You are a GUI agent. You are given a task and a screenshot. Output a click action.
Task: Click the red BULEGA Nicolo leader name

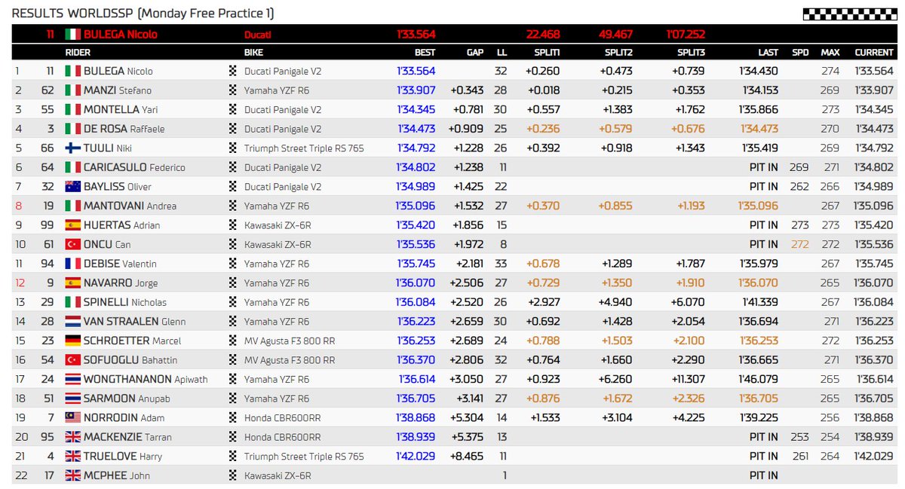121,34
